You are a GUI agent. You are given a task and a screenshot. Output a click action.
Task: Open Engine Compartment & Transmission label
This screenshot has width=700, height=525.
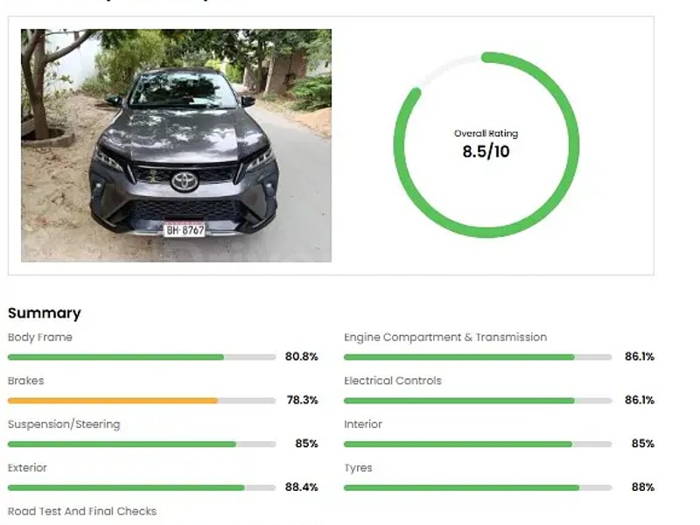click(445, 338)
